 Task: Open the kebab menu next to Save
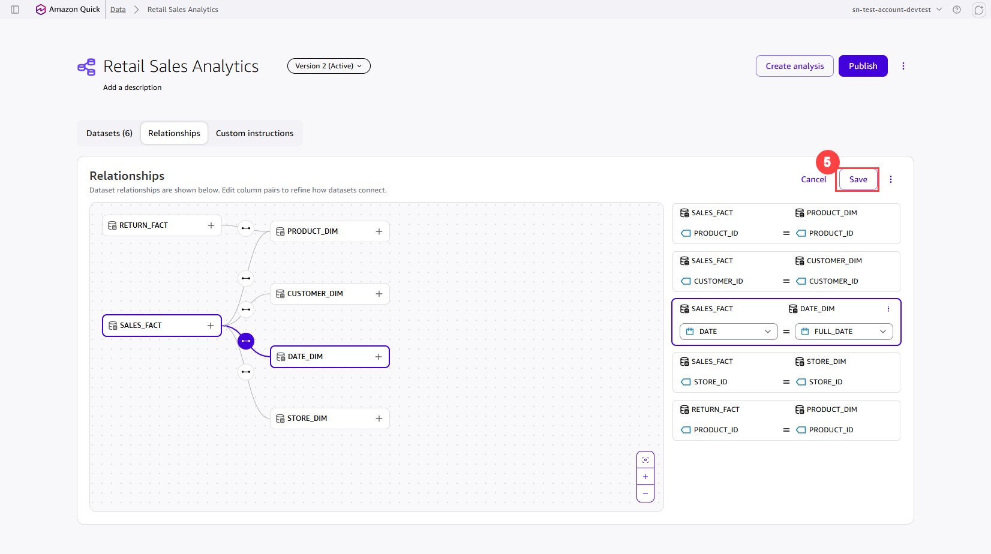(x=890, y=179)
